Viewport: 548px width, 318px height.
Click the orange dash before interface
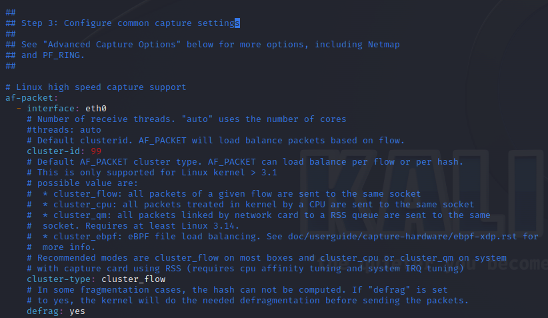point(19,108)
